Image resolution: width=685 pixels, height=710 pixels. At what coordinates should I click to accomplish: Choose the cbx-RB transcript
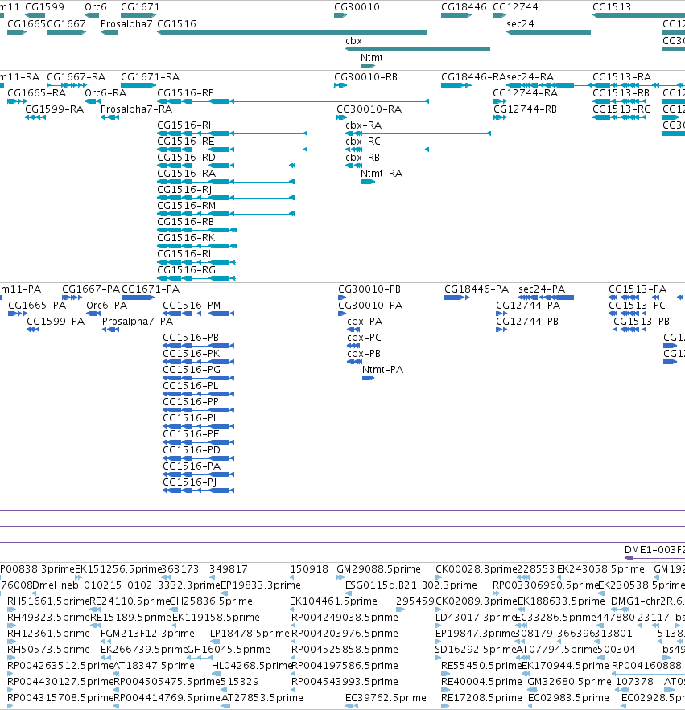click(354, 166)
